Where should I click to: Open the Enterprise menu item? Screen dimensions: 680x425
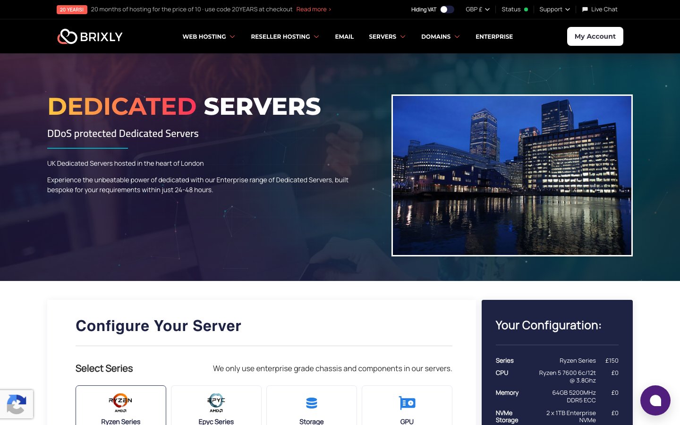click(x=494, y=36)
